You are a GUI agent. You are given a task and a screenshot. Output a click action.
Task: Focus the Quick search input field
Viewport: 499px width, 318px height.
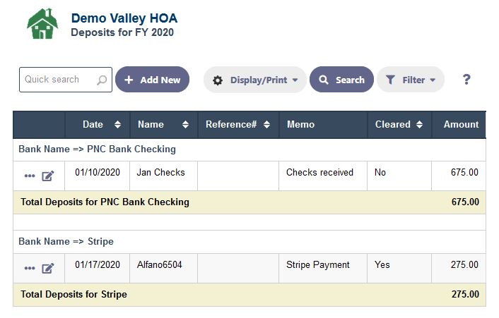click(66, 80)
